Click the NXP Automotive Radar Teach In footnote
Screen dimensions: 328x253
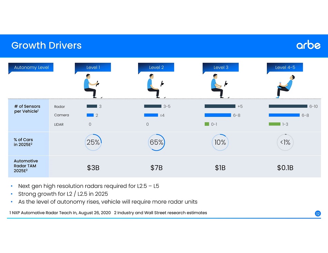click(60, 213)
